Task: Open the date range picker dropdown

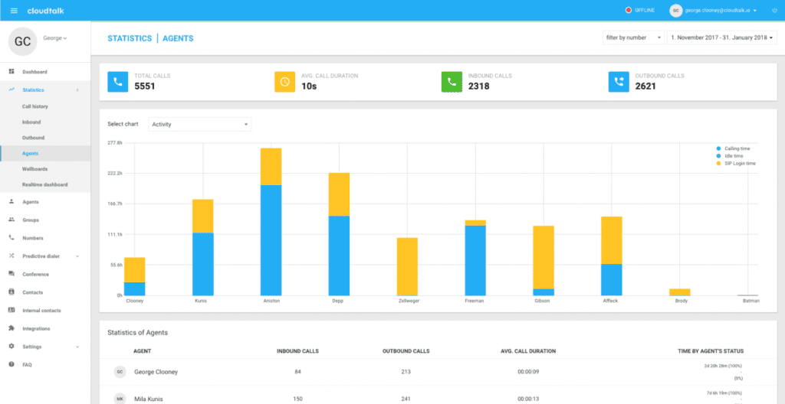Action: [722, 37]
